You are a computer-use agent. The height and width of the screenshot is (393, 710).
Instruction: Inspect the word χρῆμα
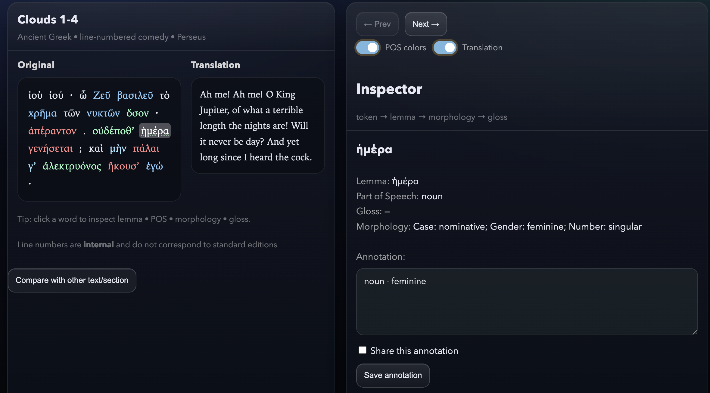(x=42, y=113)
